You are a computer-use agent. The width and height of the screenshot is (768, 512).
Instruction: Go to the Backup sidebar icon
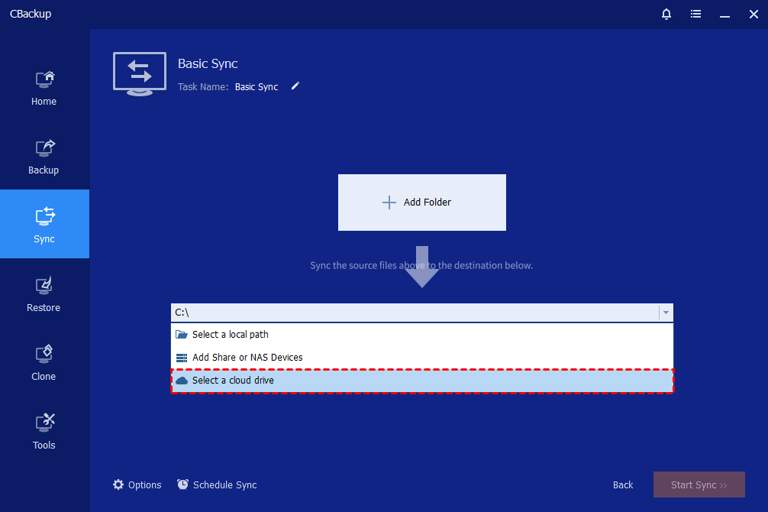click(x=44, y=156)
